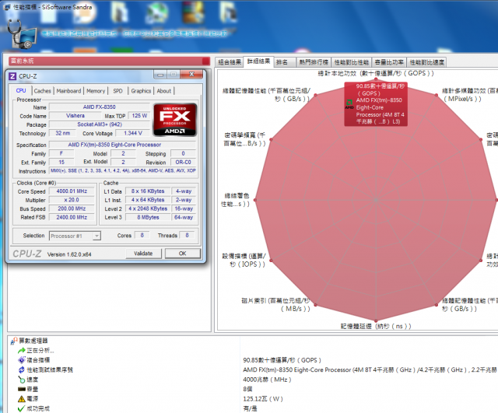Click the red 當前系統 legend bar
Image resolution: width=498 pixels, height=413 pixels.
click(x=110, y=61)
